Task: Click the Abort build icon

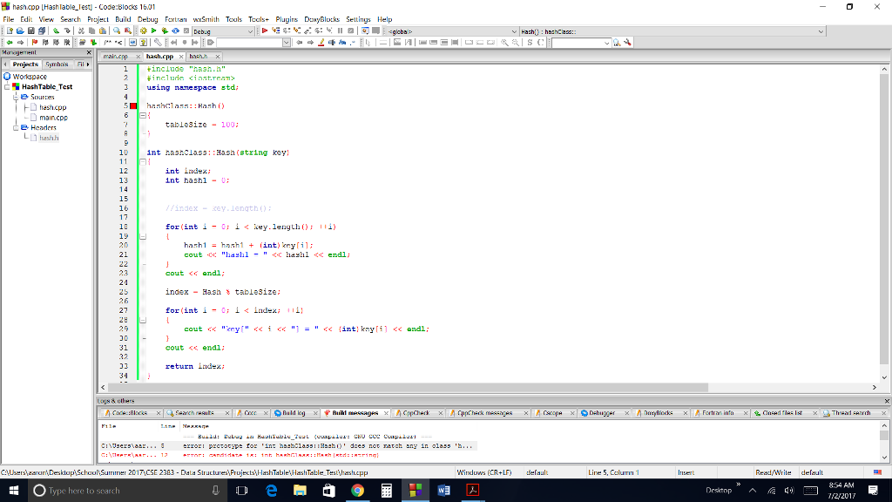Action: pyautogui.click(x=186, y=29)
